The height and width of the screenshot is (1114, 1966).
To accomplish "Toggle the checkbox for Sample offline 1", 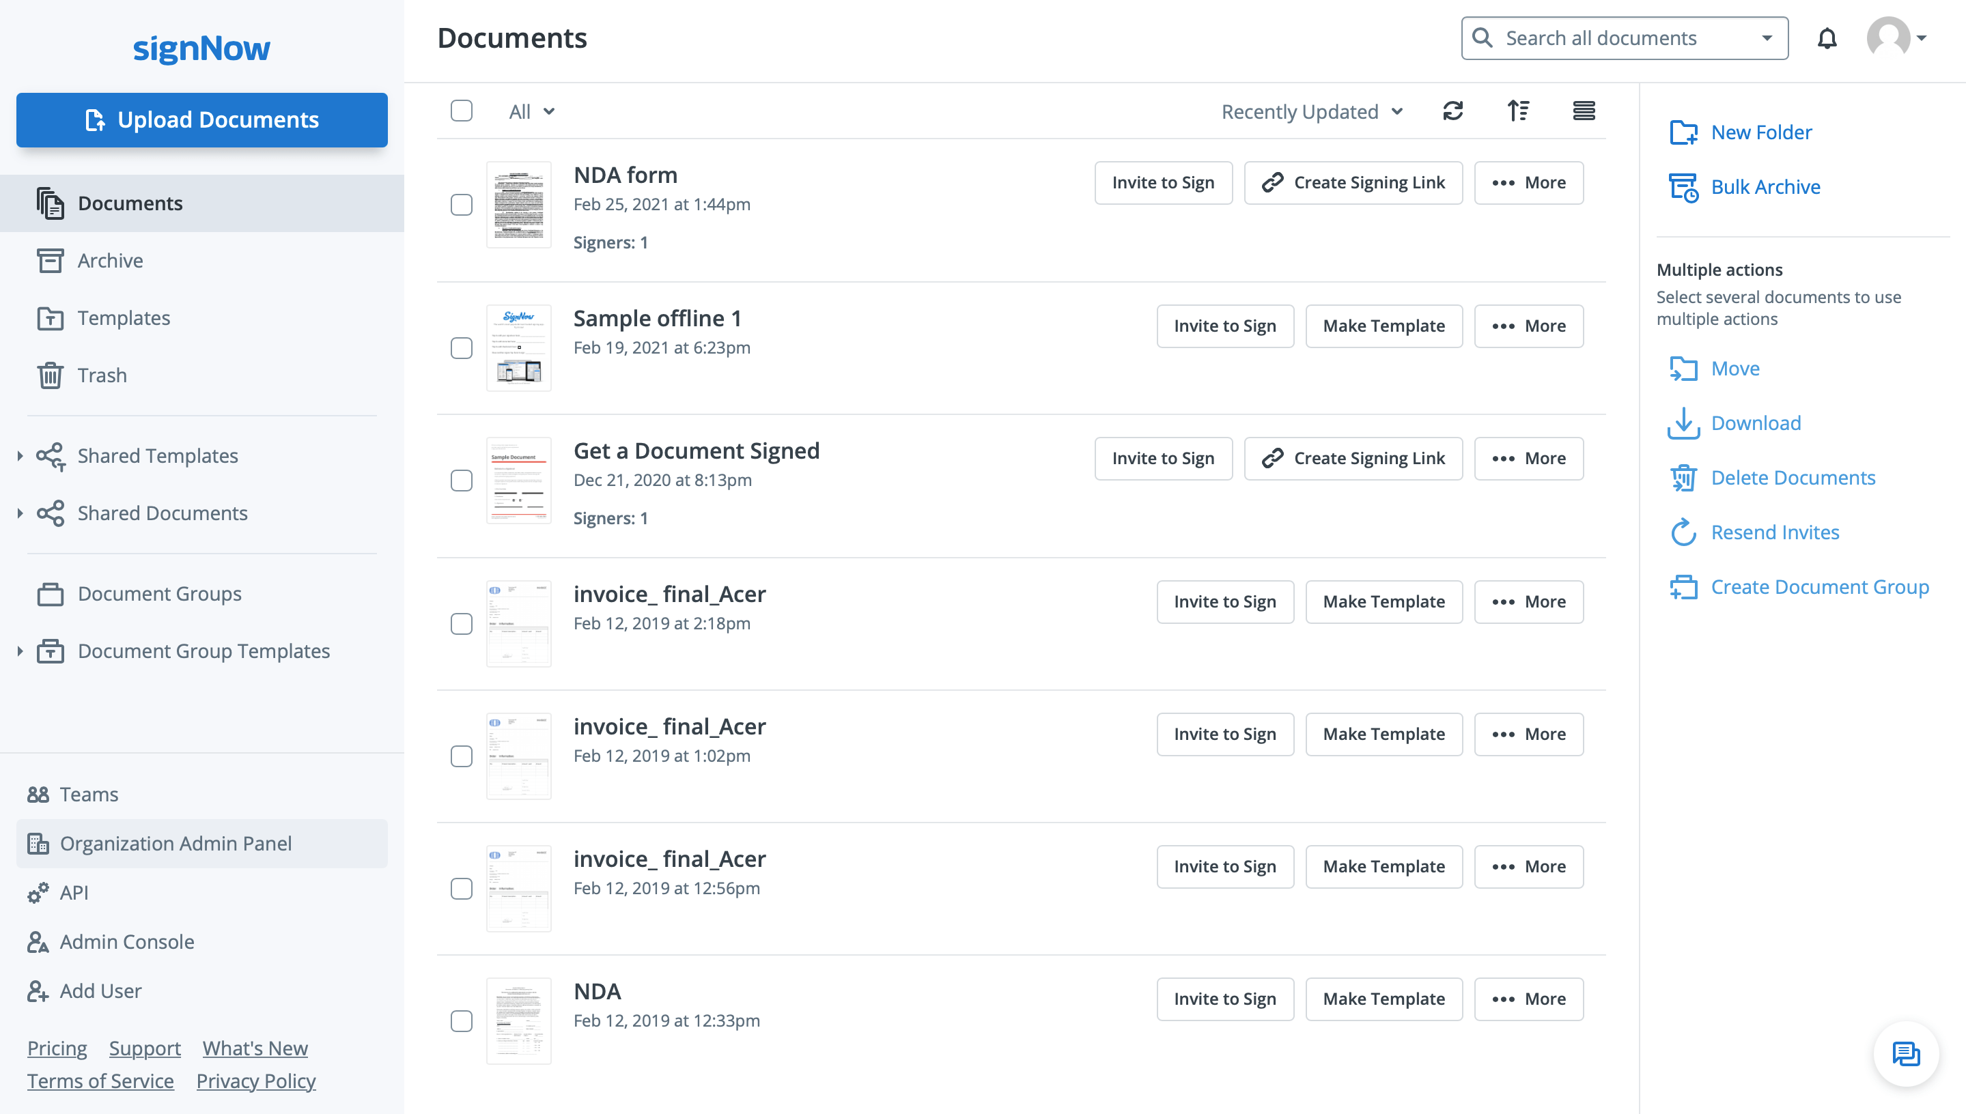I will pos(462,348).
